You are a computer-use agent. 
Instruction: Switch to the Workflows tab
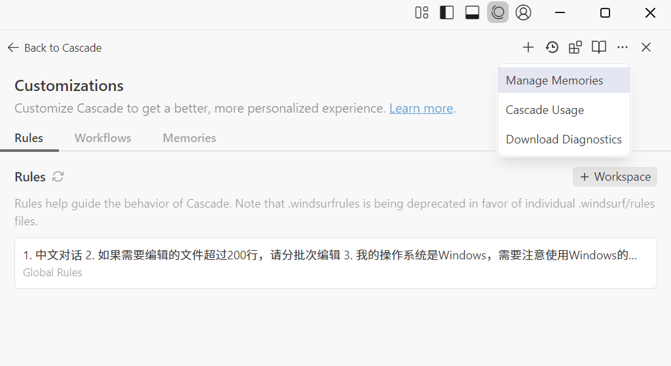pos(103,138)
